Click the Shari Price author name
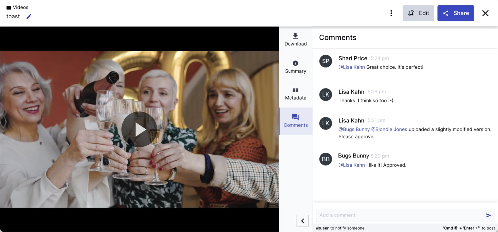The height and width of the screenshot is (232, 498). pos(353,58)
